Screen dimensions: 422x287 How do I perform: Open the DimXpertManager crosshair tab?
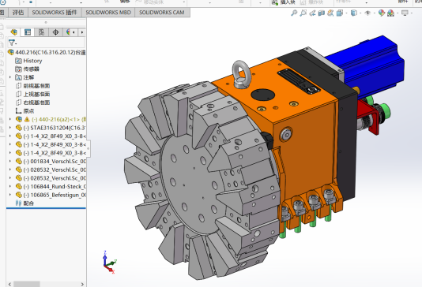[x=55, y=32]
